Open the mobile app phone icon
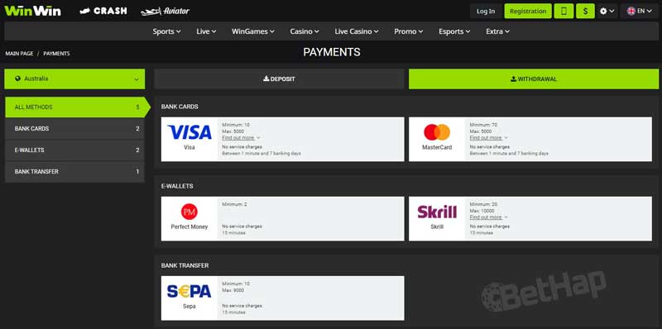The width and height of the screenshot is (662, 329). 564,12
